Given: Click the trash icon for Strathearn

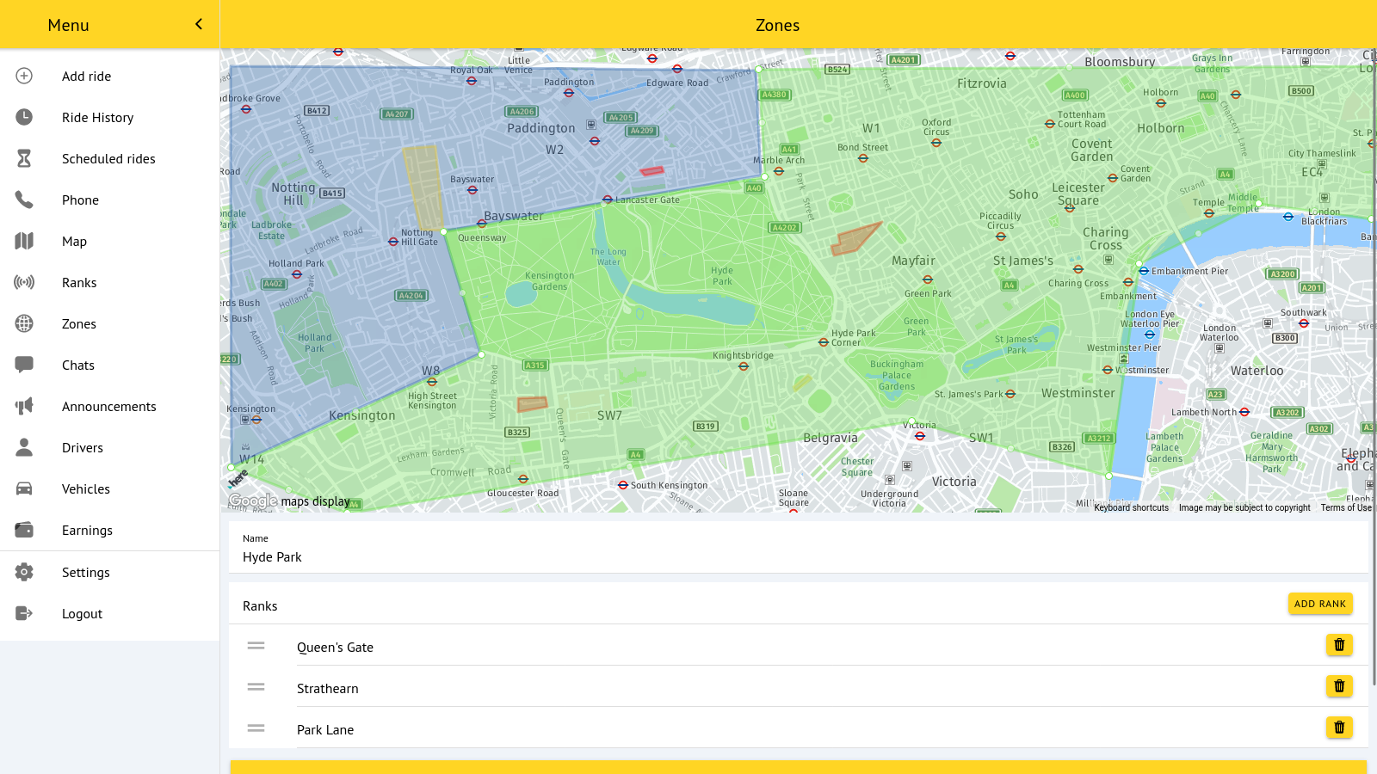Looking at the screenshot, I should (1339, 686).
